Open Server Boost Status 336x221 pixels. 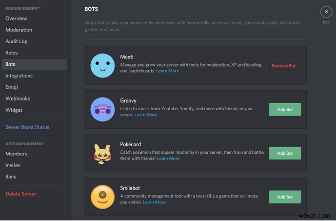[x=27, y=127]
